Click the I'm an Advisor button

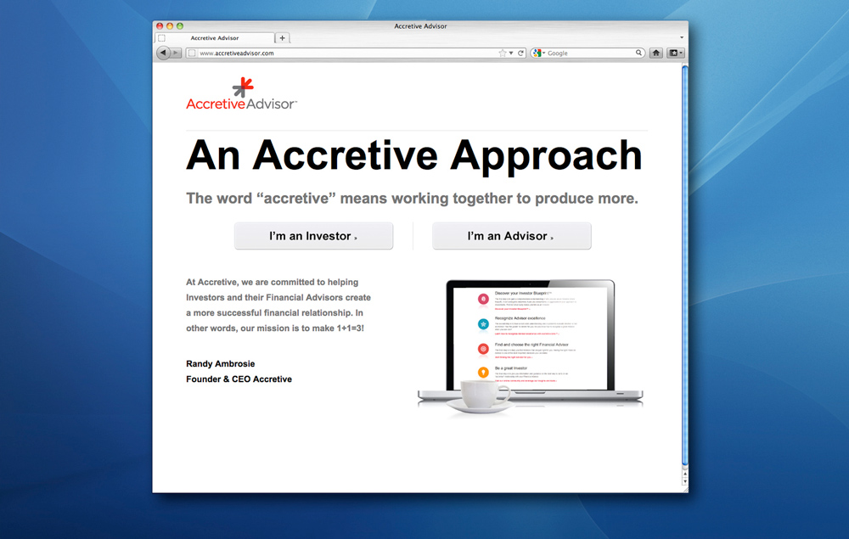point(511,236)
